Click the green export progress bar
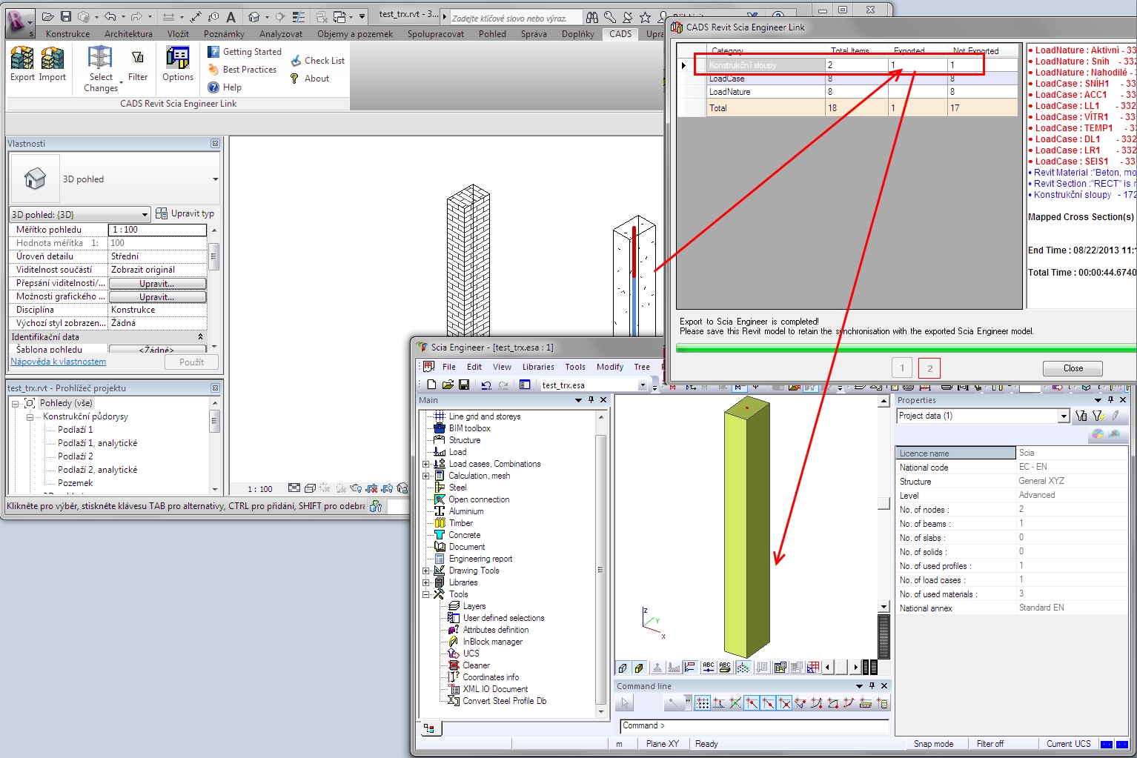 point(904,349)
